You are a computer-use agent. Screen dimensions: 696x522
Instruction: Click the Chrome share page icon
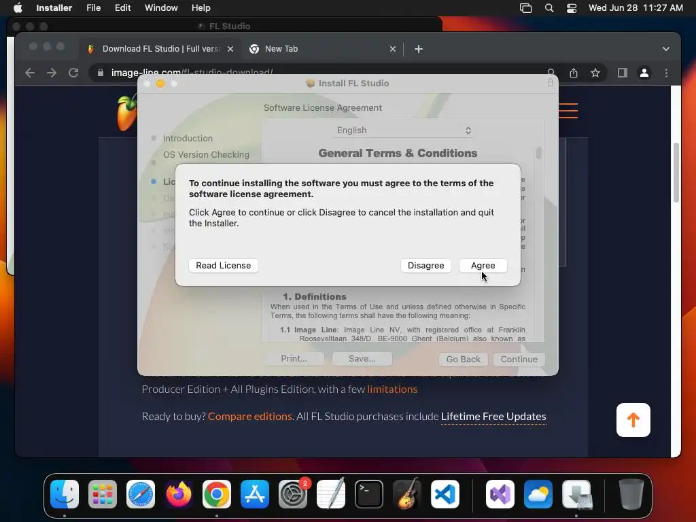coord(574,73)
